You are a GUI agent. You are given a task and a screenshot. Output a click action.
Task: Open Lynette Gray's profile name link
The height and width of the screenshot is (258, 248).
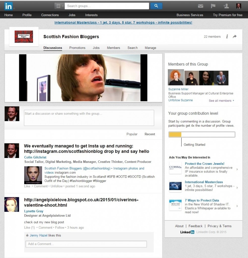(x=34, y=211)
